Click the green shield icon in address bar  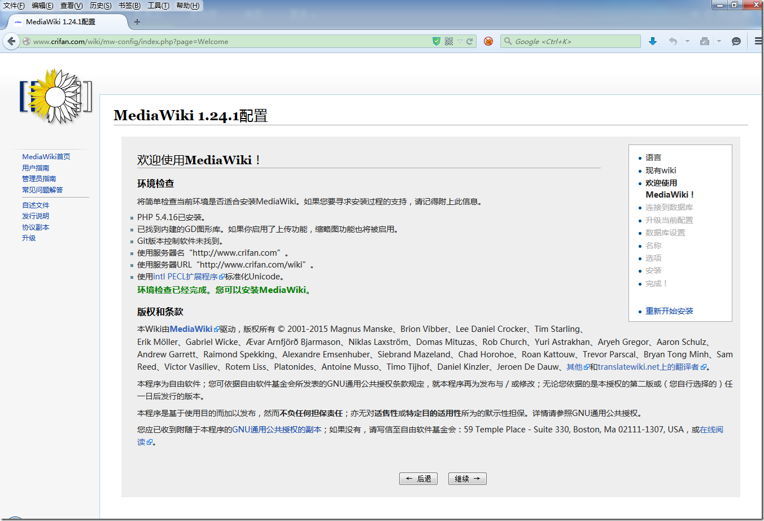(436, 41)
